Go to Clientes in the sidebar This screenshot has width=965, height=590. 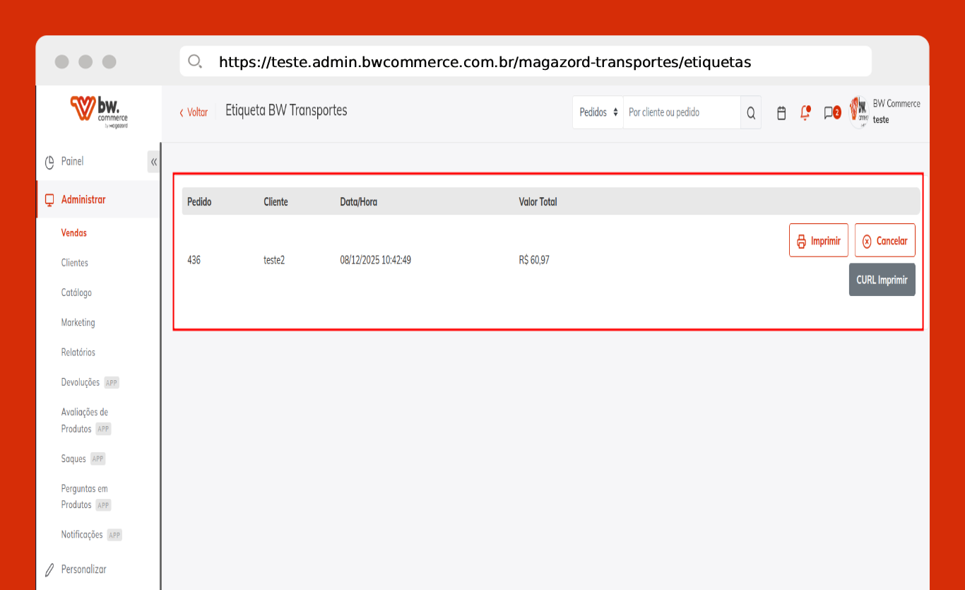pos(75,263)
